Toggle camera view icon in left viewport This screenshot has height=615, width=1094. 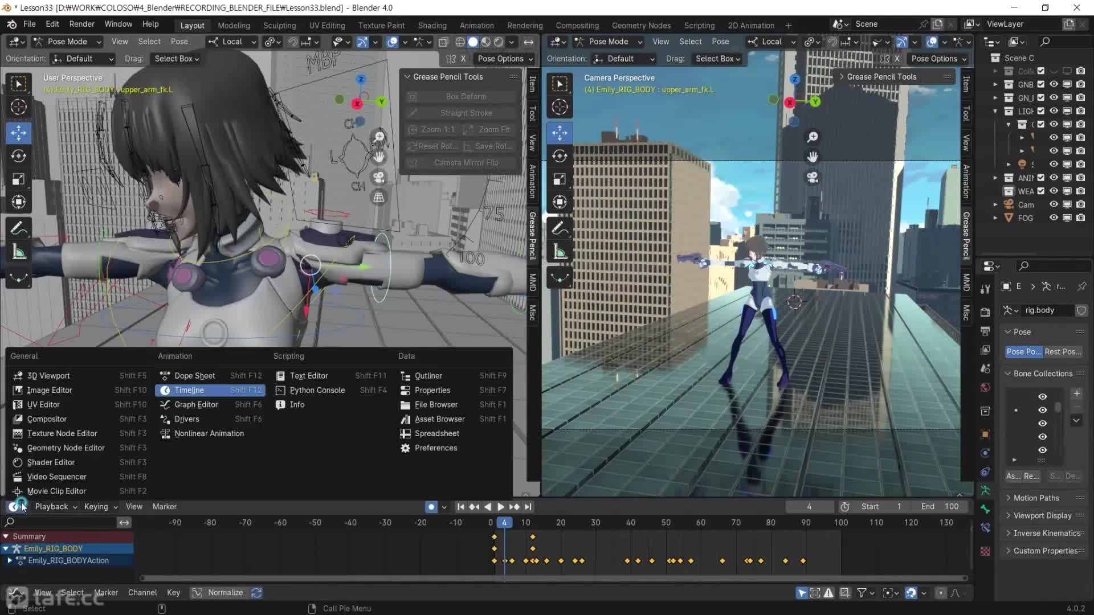click(x=378, y=177)
